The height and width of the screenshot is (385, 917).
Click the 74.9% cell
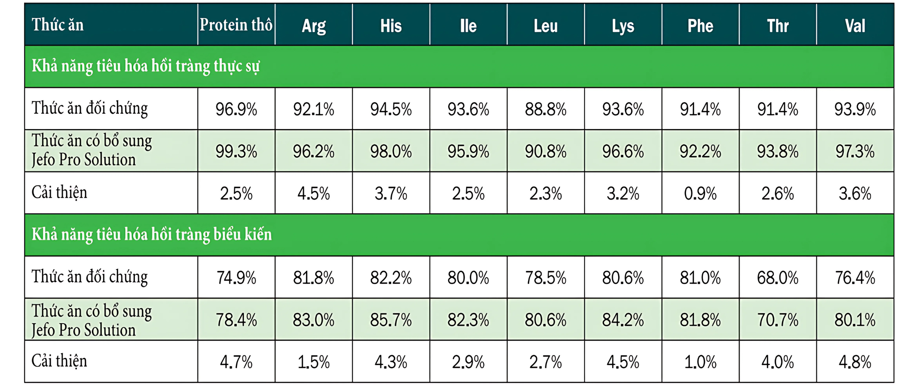click(236, 278)
